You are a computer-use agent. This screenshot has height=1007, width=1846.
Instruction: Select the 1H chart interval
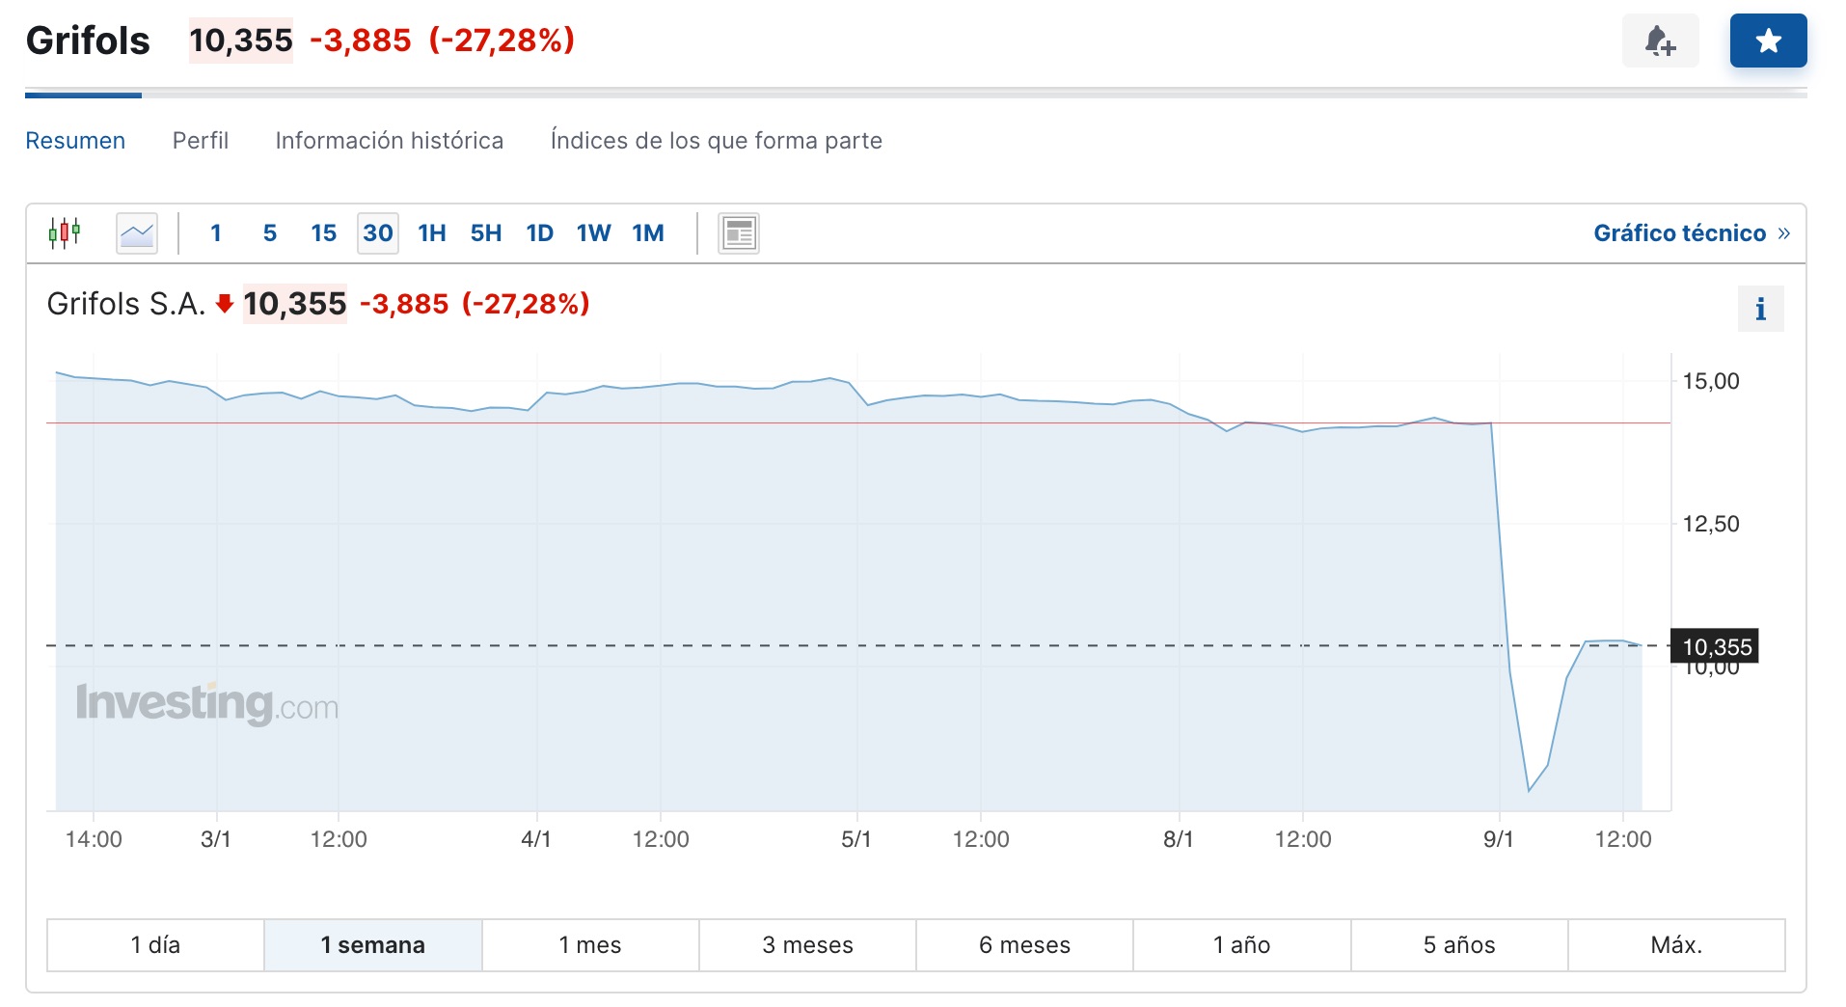pyautogui.click(x=432, y=233)
